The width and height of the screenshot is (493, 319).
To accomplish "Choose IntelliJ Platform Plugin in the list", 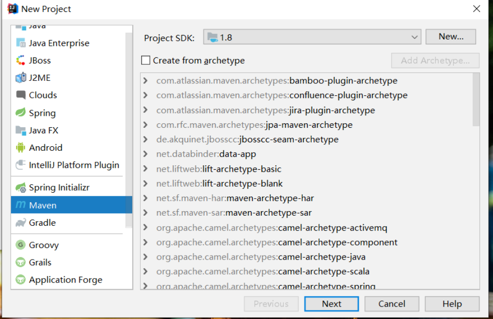I will point(74,165).
